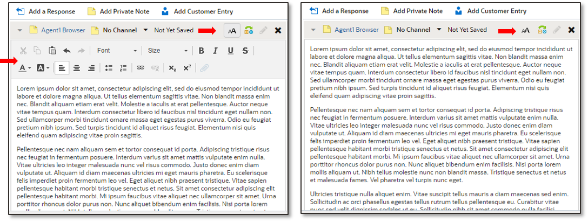588x222 pixels.
Task: Click yellow note icon beside Add Private Note, toolbar-visible panel
Action: pos(91,11)
